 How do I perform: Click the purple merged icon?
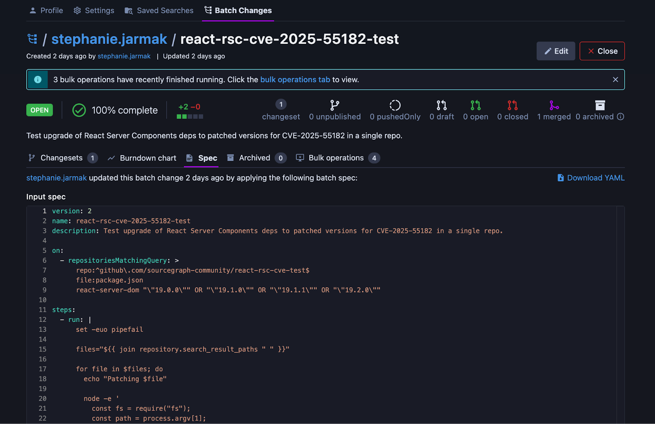tap(554, 105)
